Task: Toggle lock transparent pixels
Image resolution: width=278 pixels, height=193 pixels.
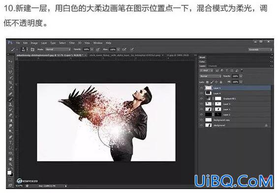Action: pyautogui.click(x=207, y=82)
